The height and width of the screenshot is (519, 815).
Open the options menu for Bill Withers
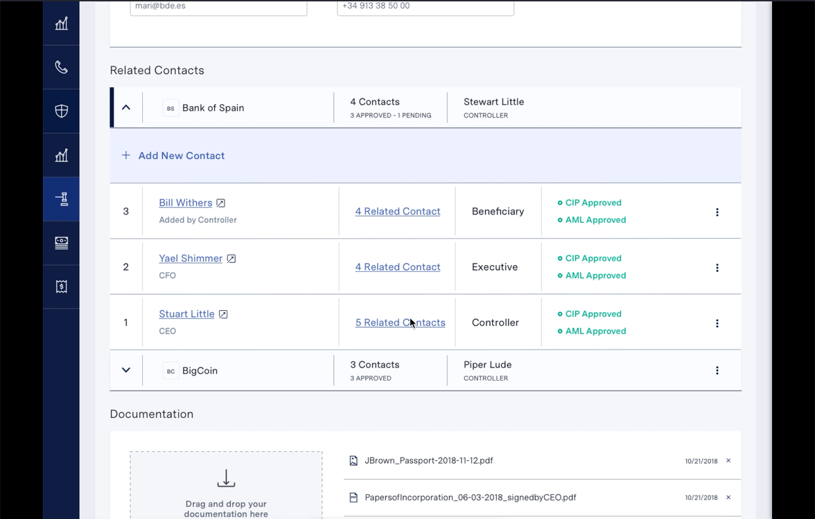tap(717, 212)
